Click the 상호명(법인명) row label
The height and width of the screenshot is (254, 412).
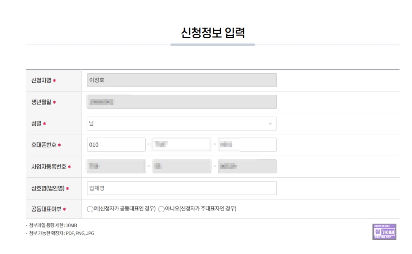point(48,188)
